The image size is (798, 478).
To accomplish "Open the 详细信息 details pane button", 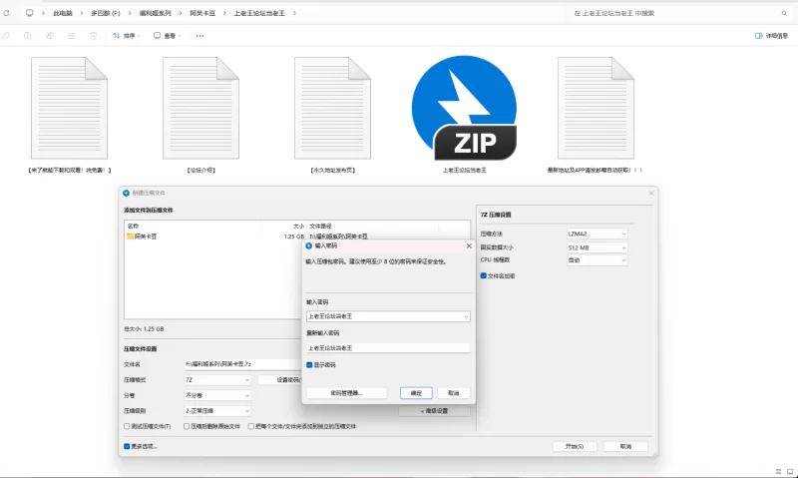I will (x=771, y=36).
